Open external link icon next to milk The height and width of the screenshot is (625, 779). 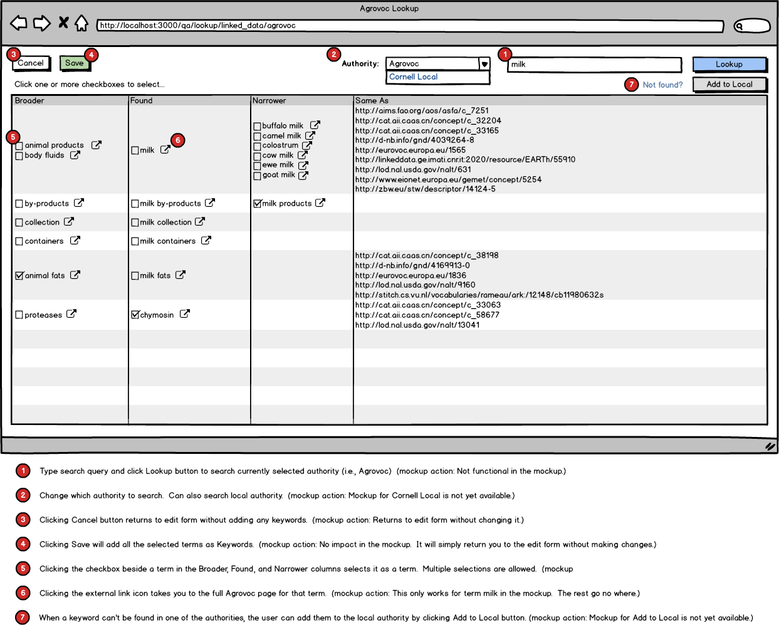point(165,150)
